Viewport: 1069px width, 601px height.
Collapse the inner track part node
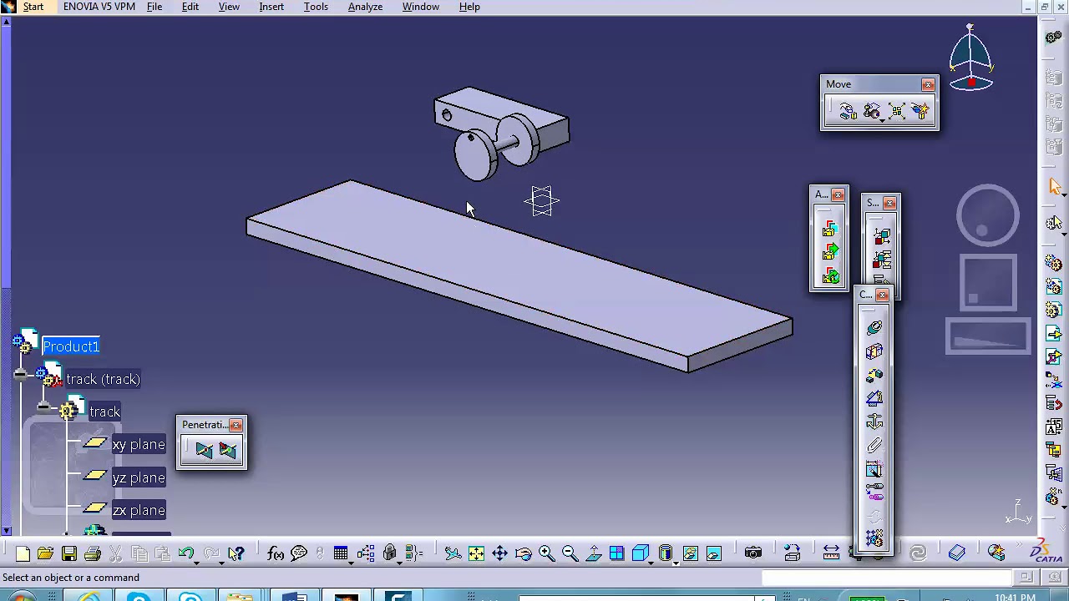coord(43,408)
